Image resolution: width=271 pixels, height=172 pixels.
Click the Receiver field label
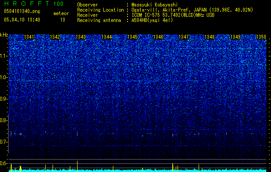(87, 15)
